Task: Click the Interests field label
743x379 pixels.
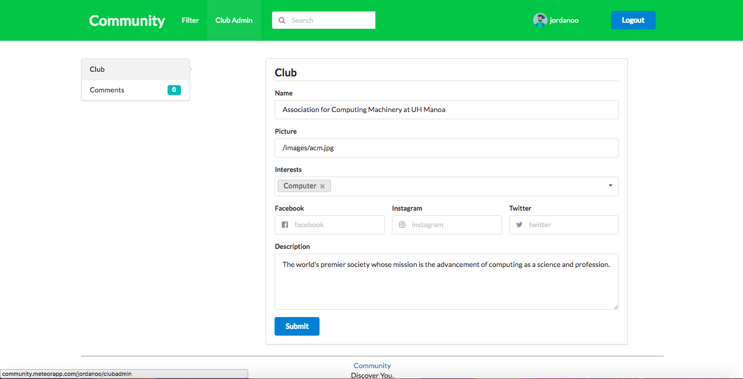Action: click(288, 169)
